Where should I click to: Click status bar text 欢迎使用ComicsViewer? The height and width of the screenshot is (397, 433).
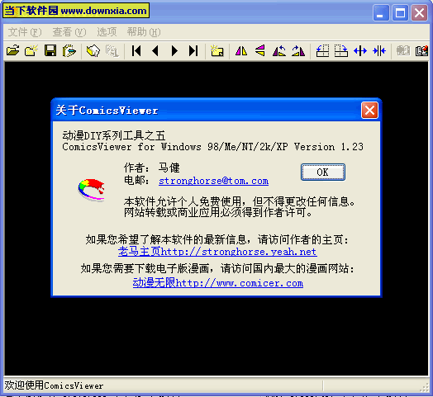(54, 385)
